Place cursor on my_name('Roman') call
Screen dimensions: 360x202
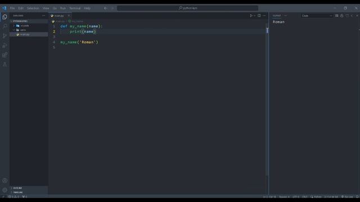(79, 42)
